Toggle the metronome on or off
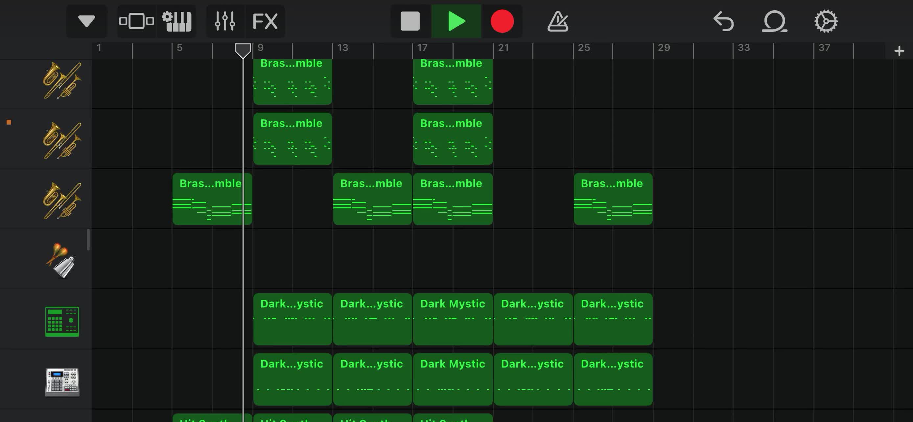 (x=557, y=21)
